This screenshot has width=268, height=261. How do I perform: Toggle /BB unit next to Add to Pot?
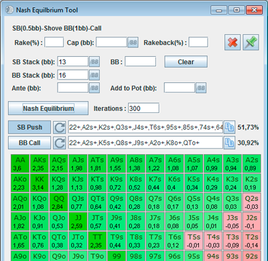click(x=201, y=88)
